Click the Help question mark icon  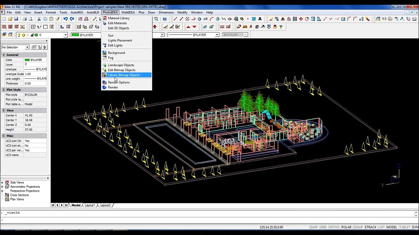(x=165, y=19)
